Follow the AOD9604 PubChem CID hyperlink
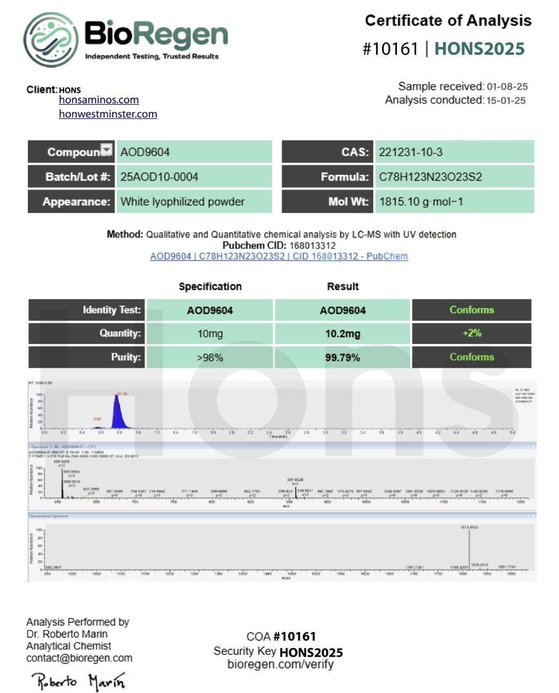Viewport: 559px width, 693px height. (279, 257)
